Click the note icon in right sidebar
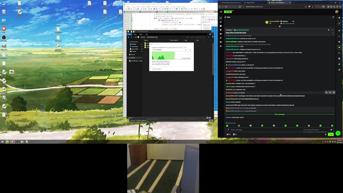 point(339,42)
